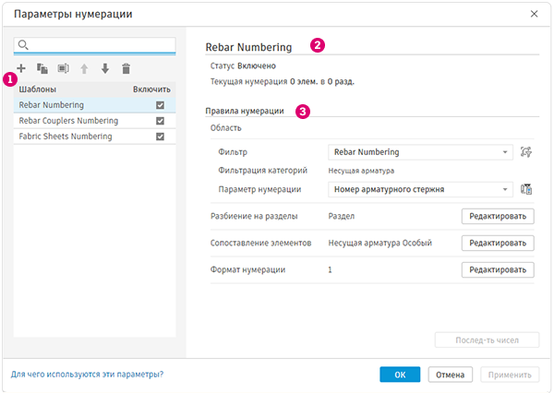The width and height of the screenshot is (554, 393).
Task: Click the Правила нумерации section heading
Action: (245, 111)
